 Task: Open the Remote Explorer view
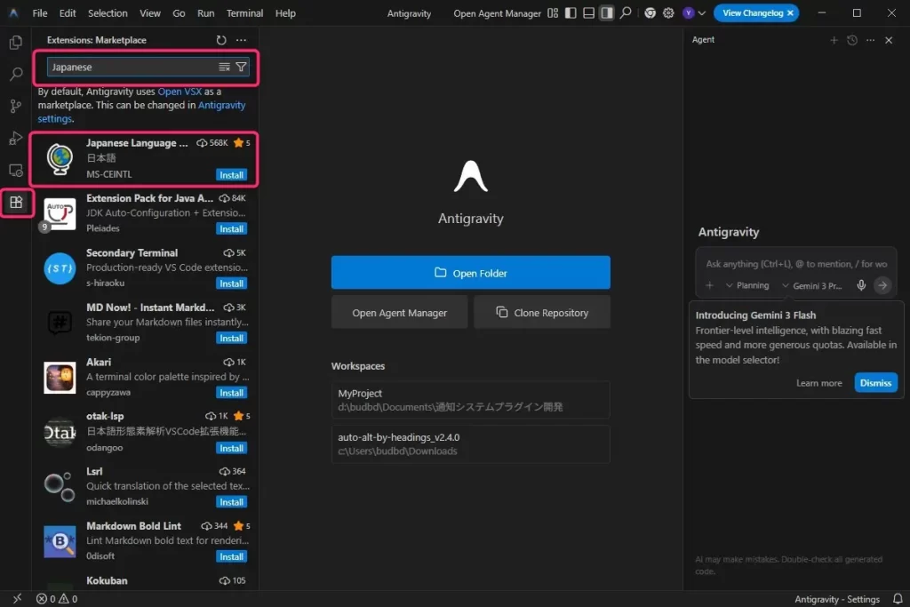coord(16,170)
